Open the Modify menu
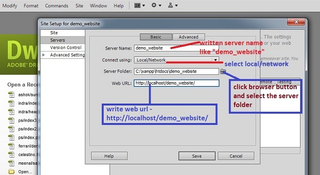 [10, 6]
